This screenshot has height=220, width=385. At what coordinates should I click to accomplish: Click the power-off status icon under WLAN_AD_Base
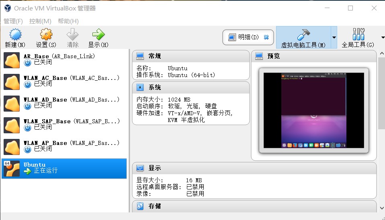27,106
